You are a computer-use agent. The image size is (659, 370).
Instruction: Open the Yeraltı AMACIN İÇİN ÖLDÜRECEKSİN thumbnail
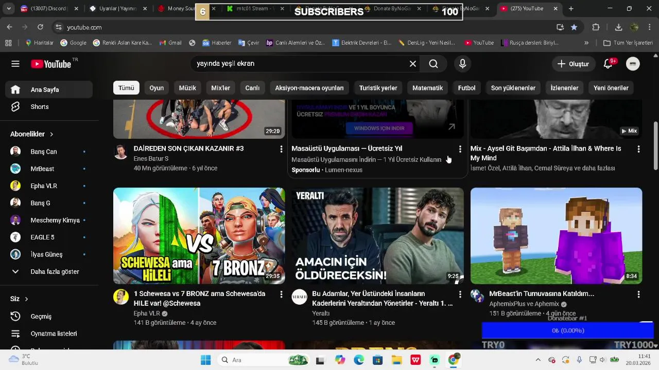tap(377, 236)
